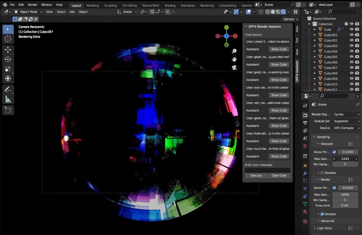Open the Render Engine Cycles dropdown

347,114
